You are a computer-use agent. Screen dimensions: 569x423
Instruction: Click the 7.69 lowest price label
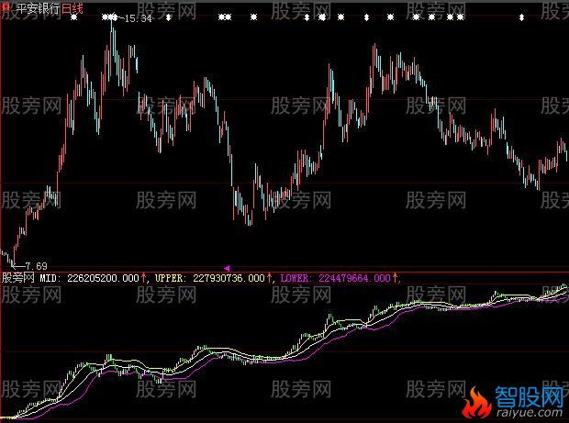click(36, 266)
